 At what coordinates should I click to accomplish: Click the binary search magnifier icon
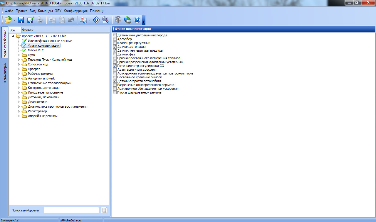[106, 20]
